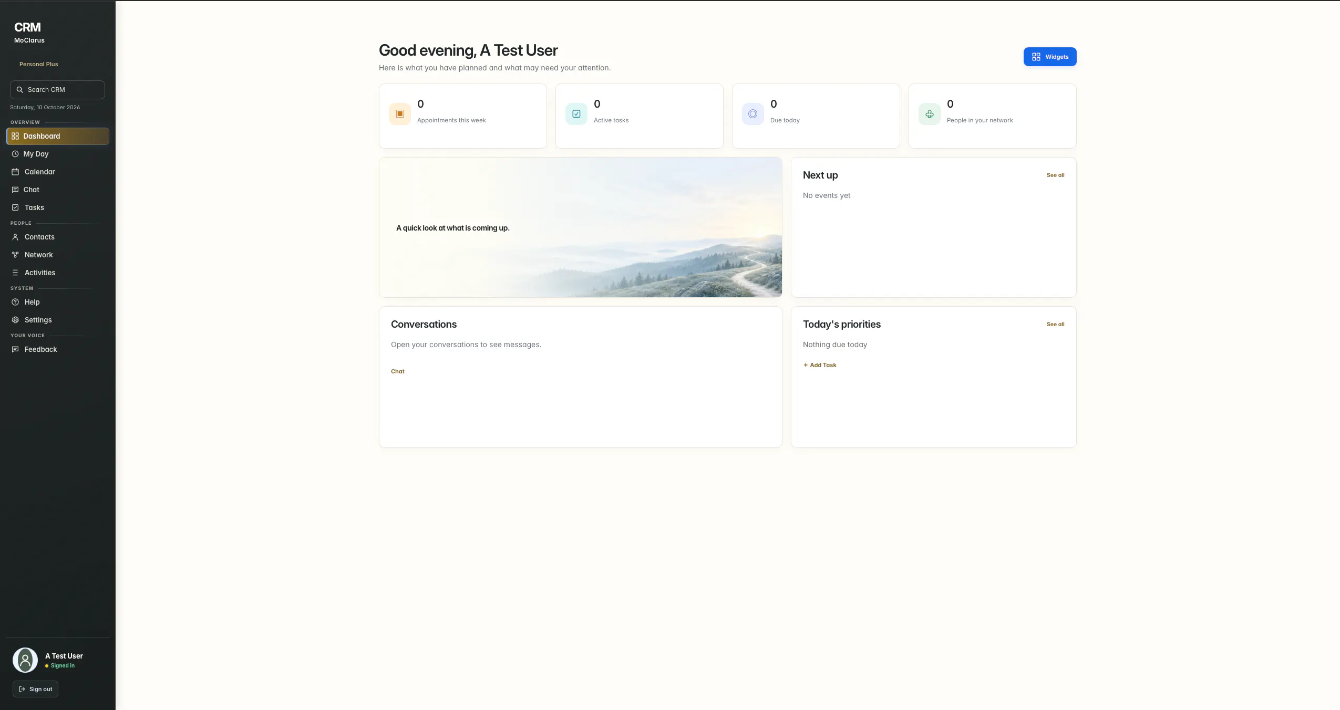The height and width of the screenshot is (710, 1340).
Task: Click the Nothing due today text
Action: click(x=835, y=344)
